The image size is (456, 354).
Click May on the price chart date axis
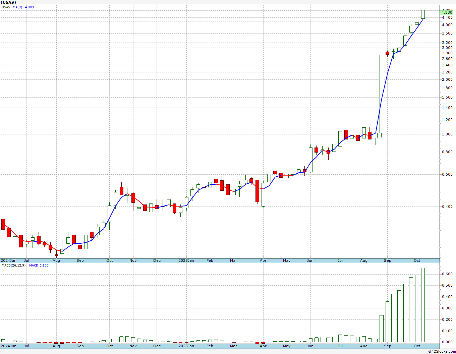[287, 260]
